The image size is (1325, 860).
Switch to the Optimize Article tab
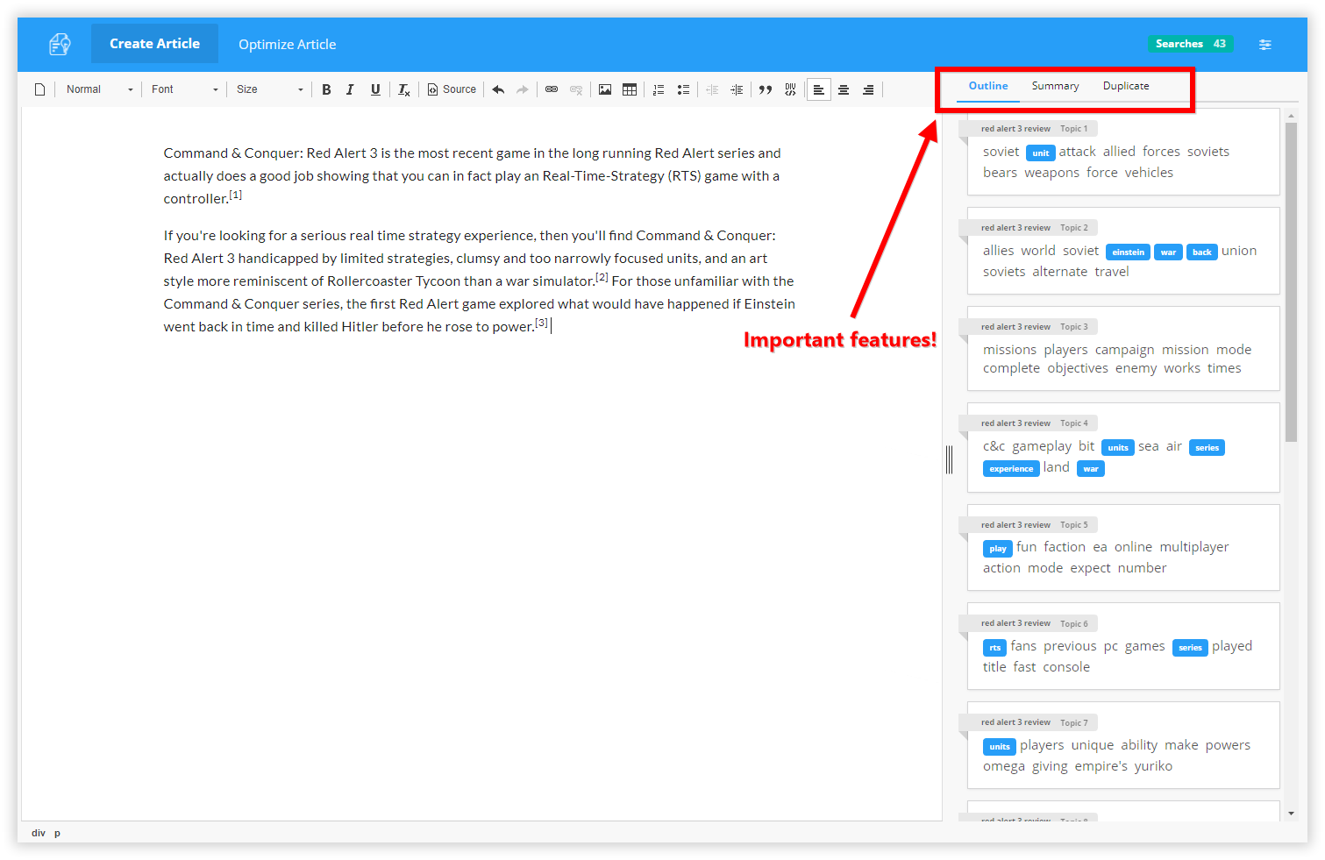pos(288,44)
